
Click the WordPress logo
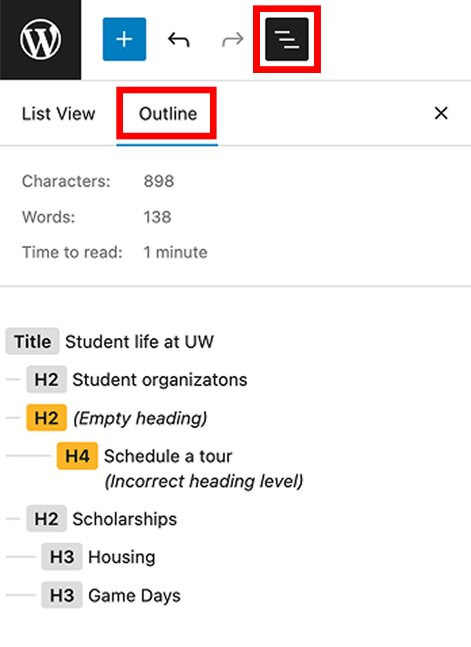tap(40, 39)
